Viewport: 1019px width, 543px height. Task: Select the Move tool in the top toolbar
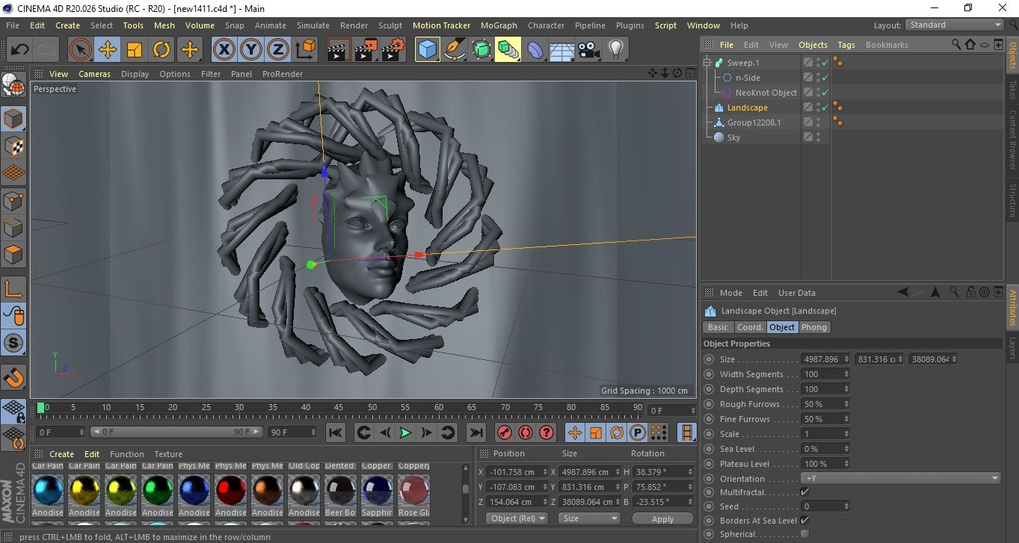click(x=108, y=50)
